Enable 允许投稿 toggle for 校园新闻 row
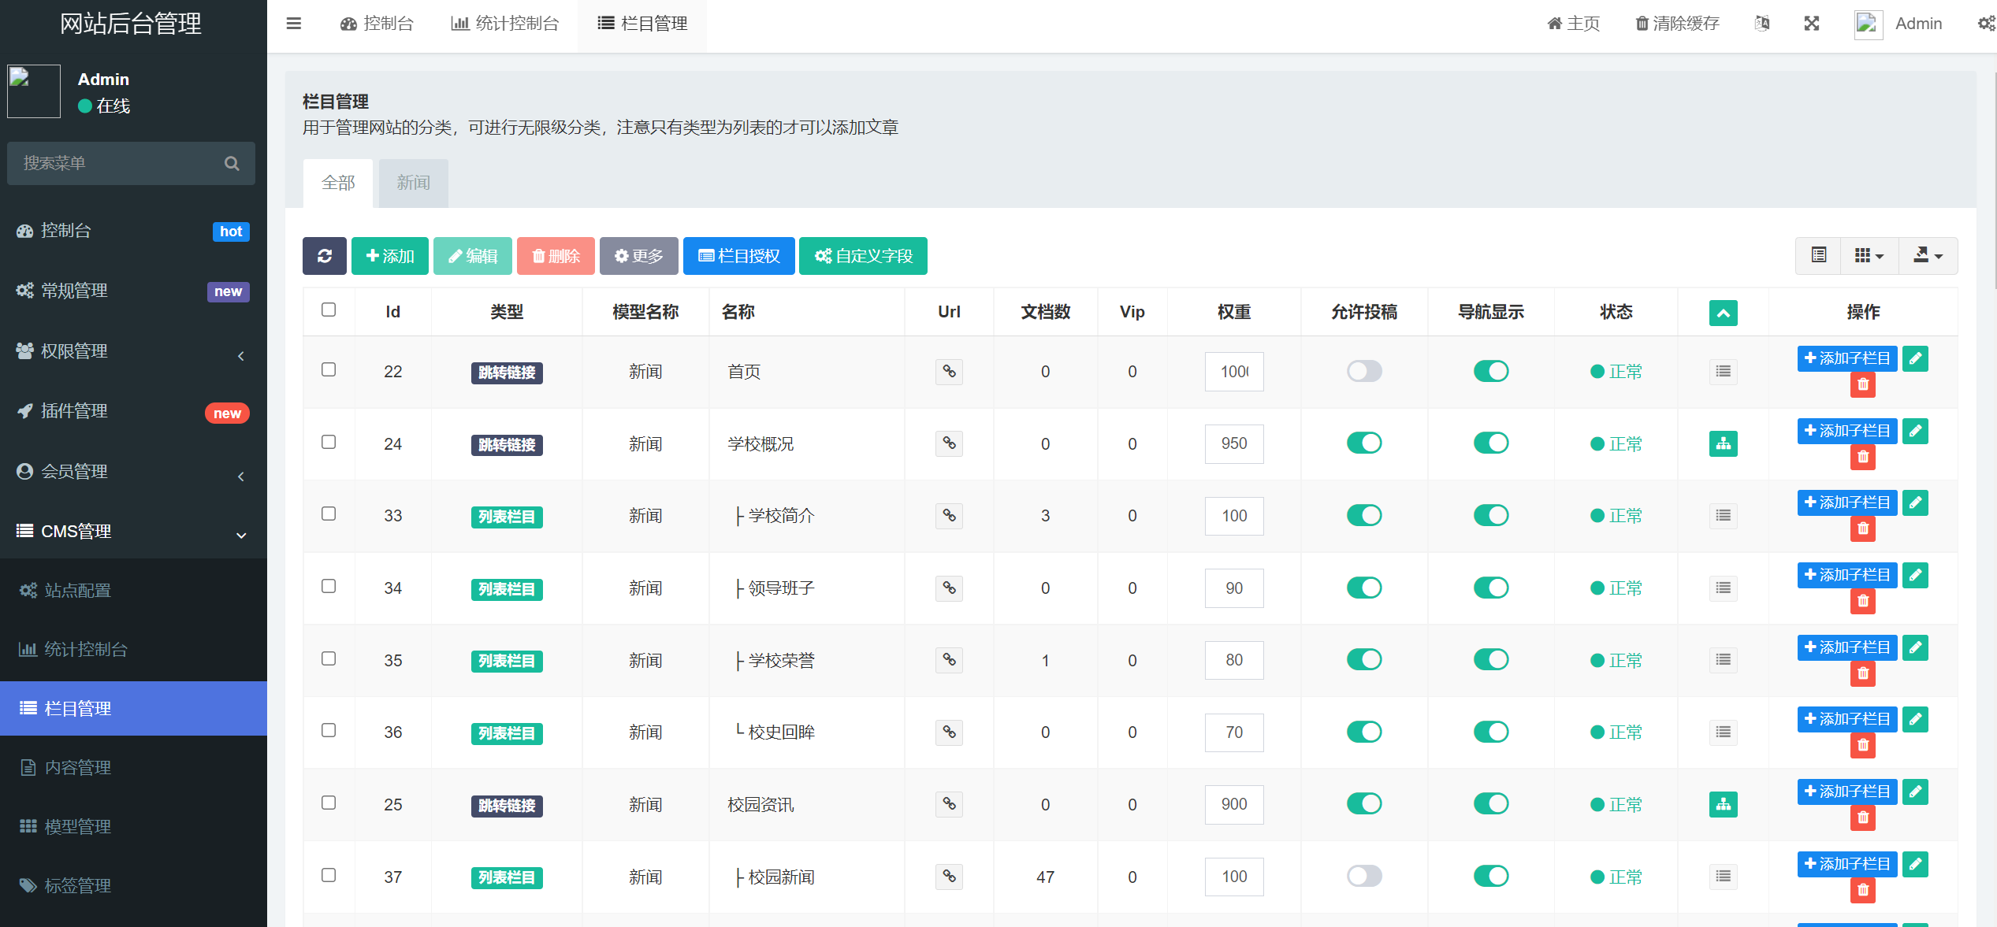The image size is (1997, 927). 1364,876
